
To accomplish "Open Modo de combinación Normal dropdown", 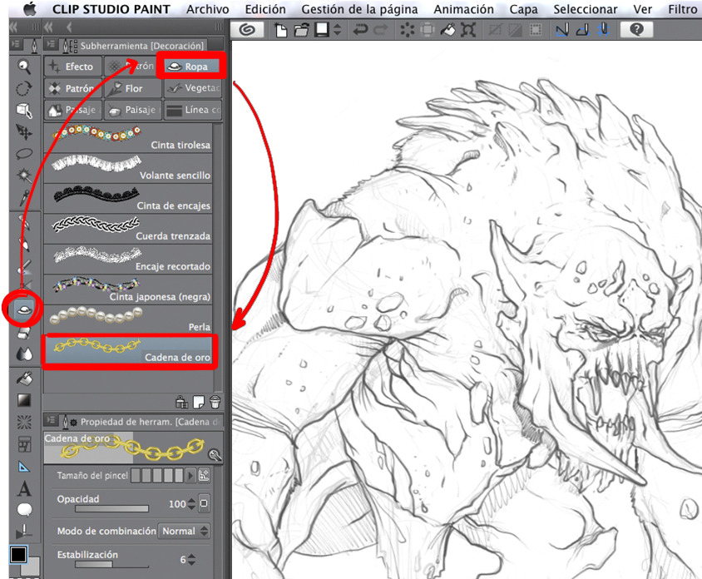I will [184, 531].
